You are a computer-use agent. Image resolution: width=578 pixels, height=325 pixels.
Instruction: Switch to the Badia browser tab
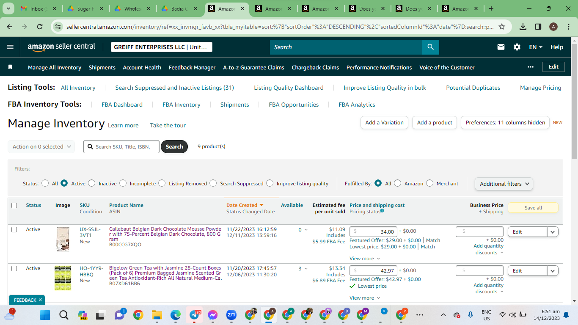180,8
